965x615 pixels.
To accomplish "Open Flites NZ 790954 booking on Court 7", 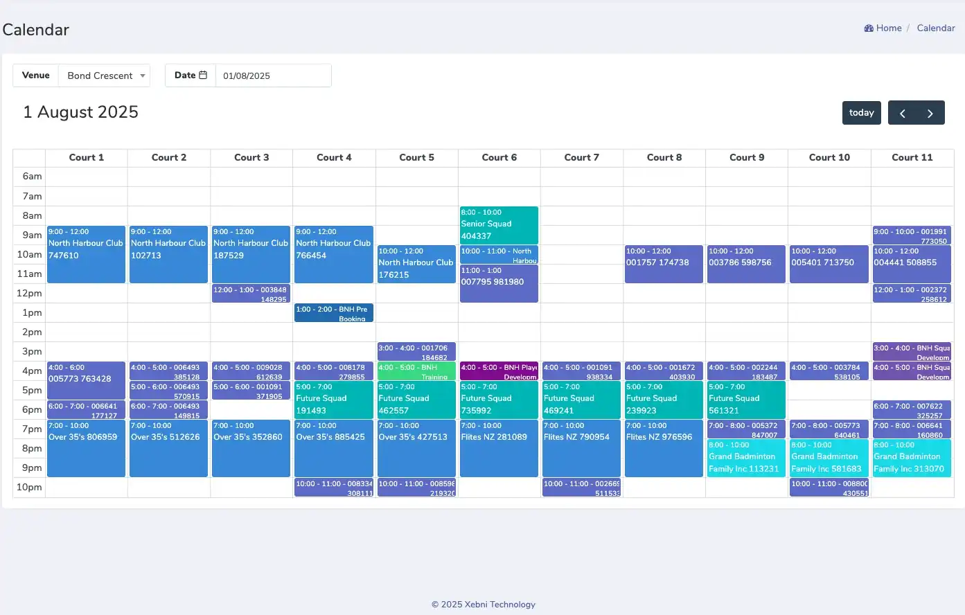I will 581,447.
